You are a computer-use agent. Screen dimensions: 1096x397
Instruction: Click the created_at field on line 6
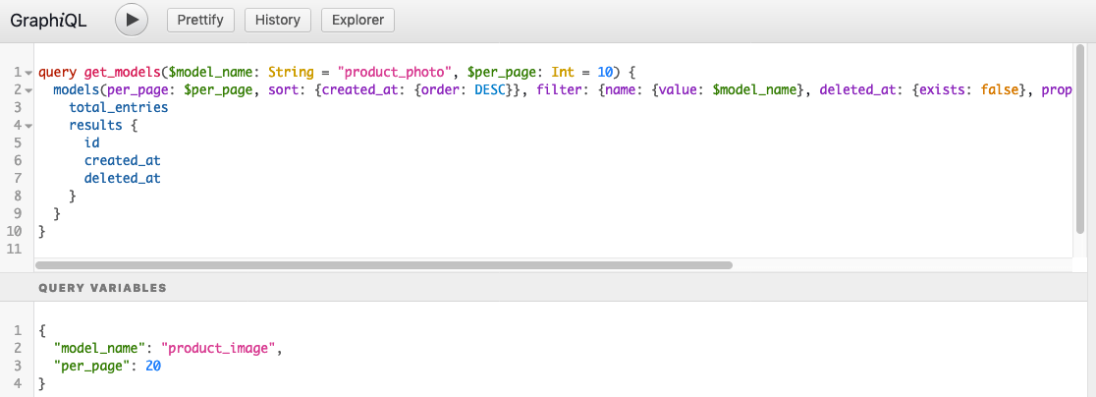coord(122,161)
